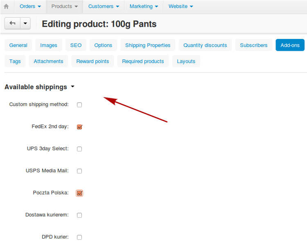Uncheck the FedEx 2nd day checkbox

79,127
